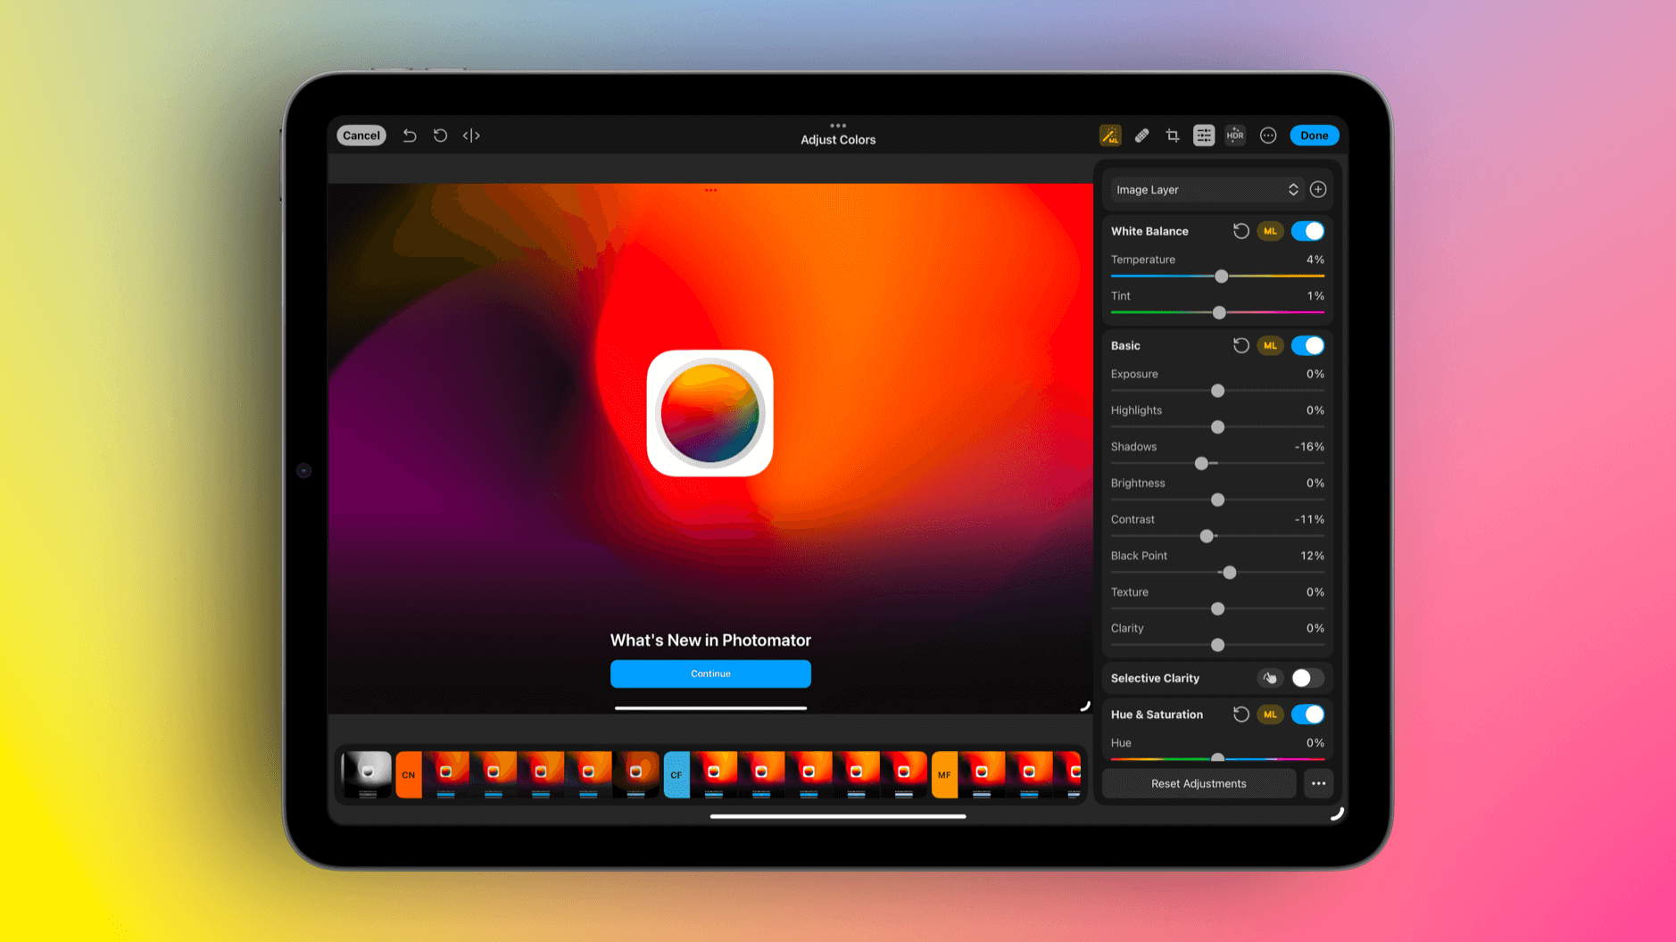Tap the Photomator app icon
Viewport: 1676px width, 942px height.
(x=710, y=413)
